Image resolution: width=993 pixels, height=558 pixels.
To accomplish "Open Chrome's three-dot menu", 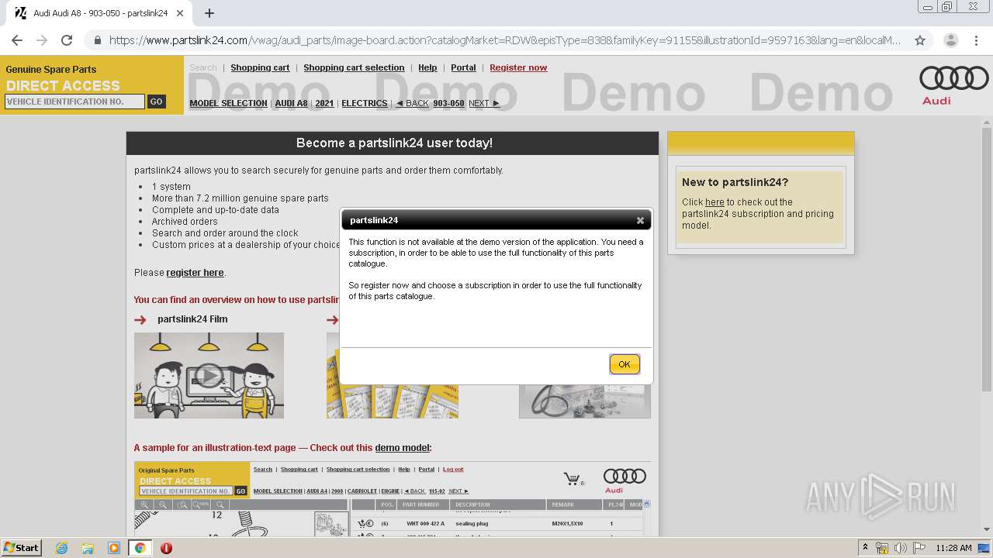I will (977, 40).
